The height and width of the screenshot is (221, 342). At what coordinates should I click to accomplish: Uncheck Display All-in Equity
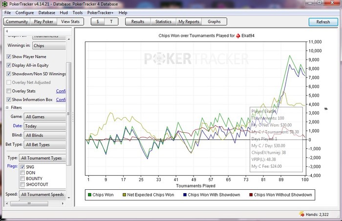(9, 65)
